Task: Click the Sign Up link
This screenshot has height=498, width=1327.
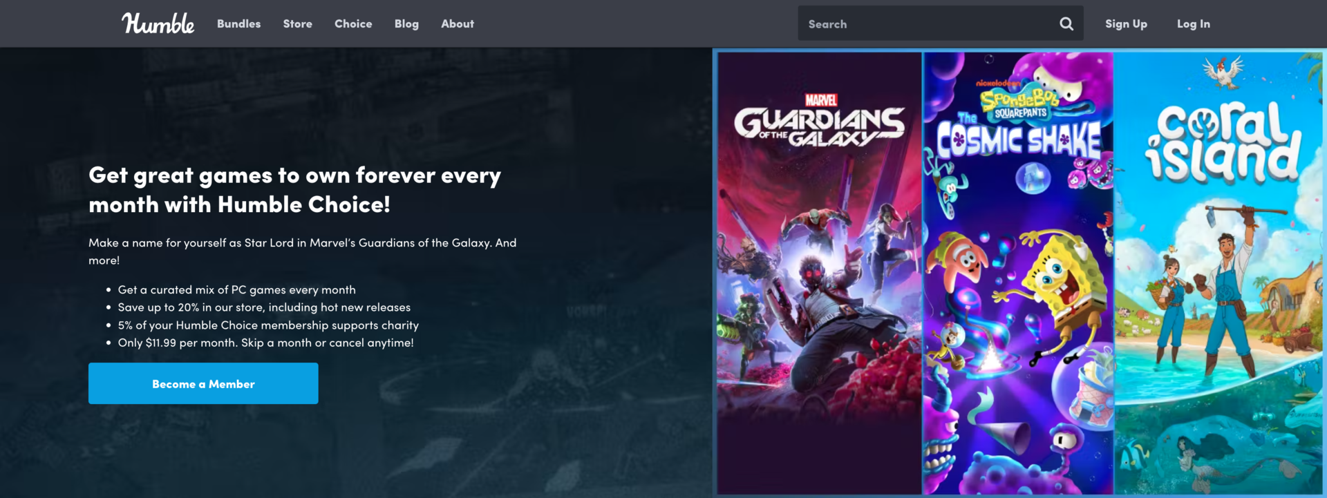Action: [x=1126, y=23]
